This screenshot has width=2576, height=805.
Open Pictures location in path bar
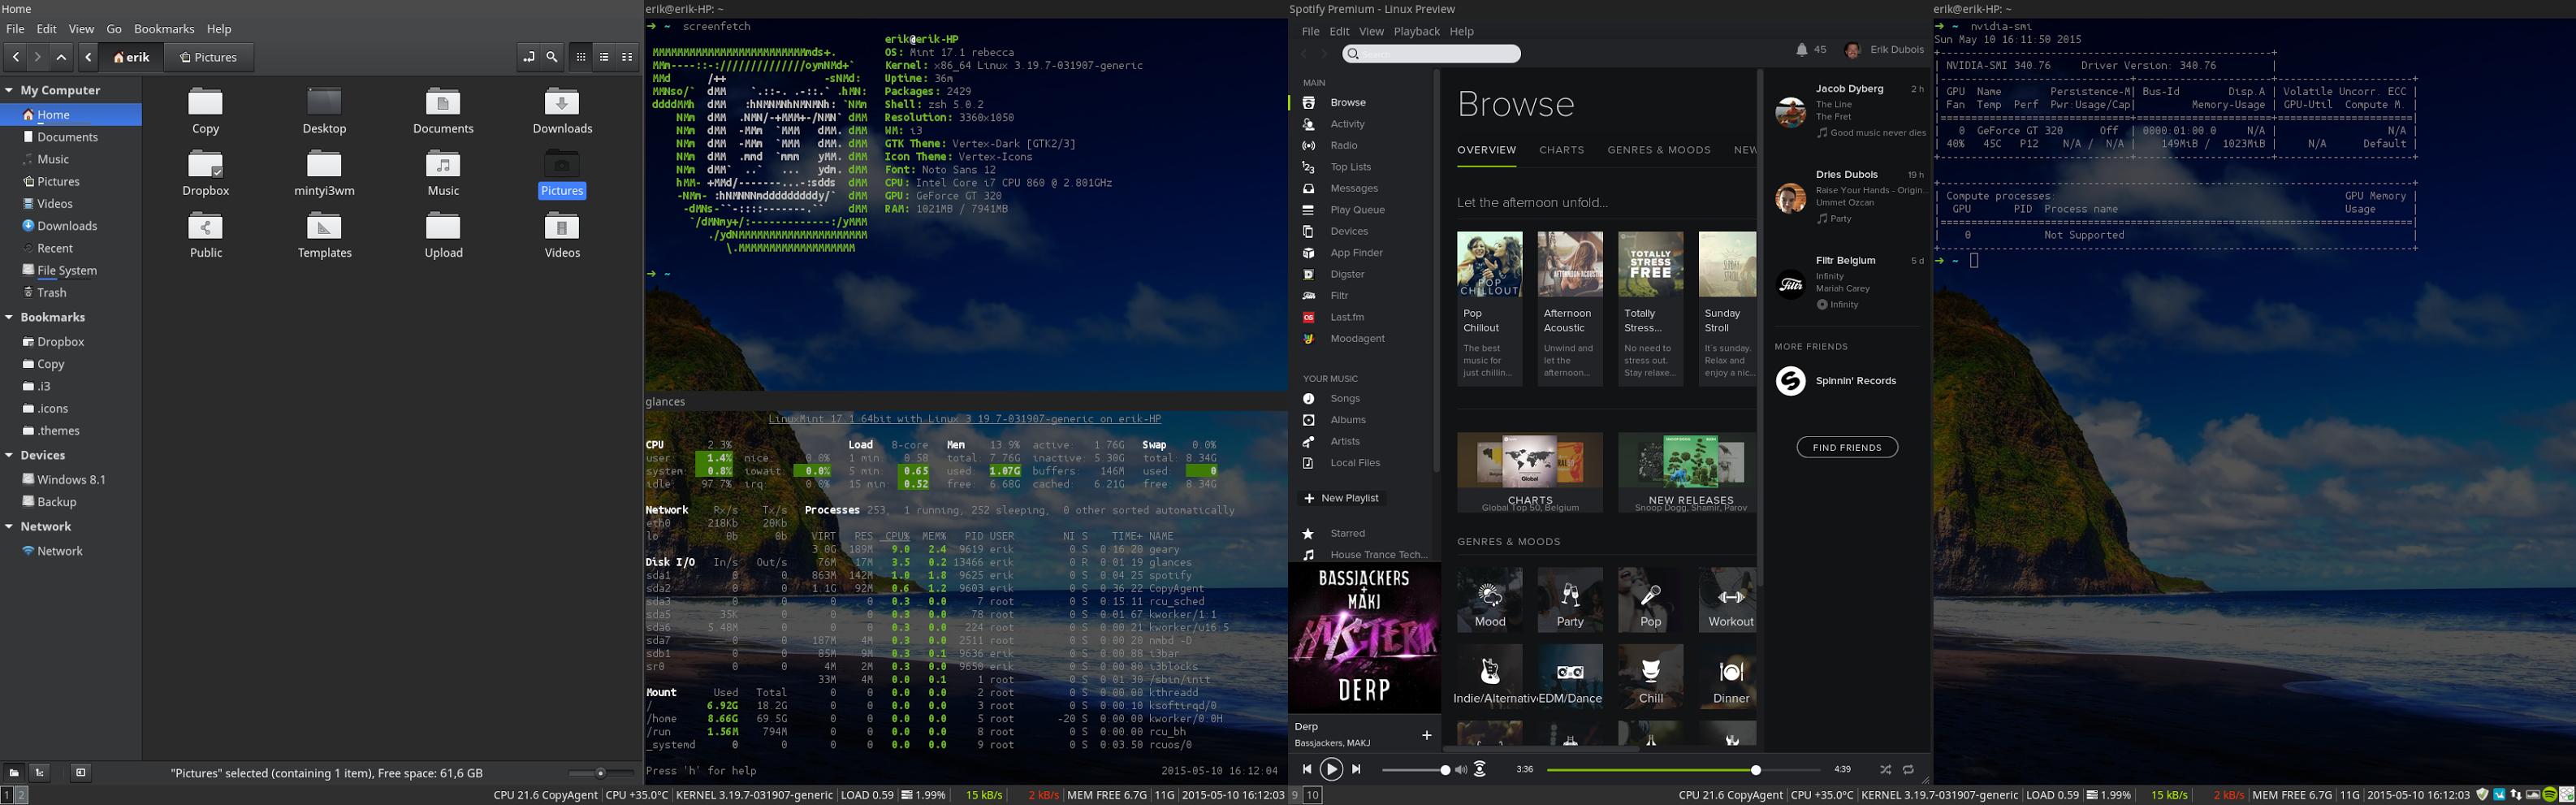point(208,57)
